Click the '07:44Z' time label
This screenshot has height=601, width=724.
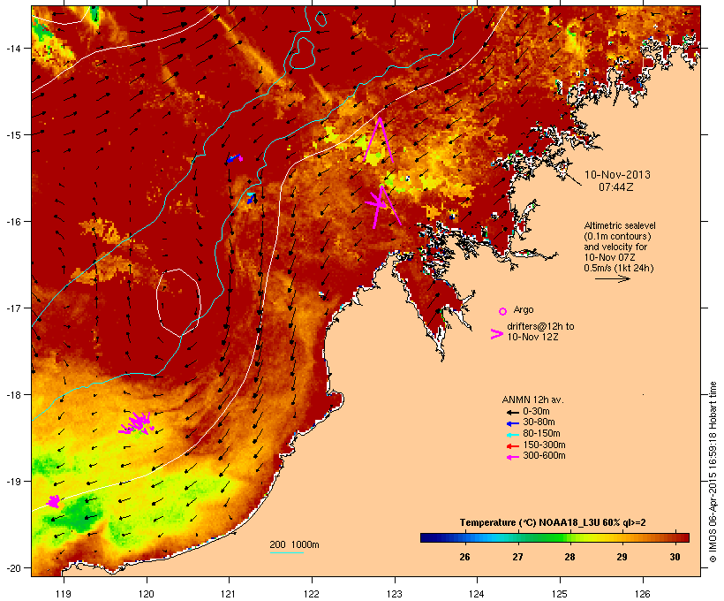[x=616, y=187]
